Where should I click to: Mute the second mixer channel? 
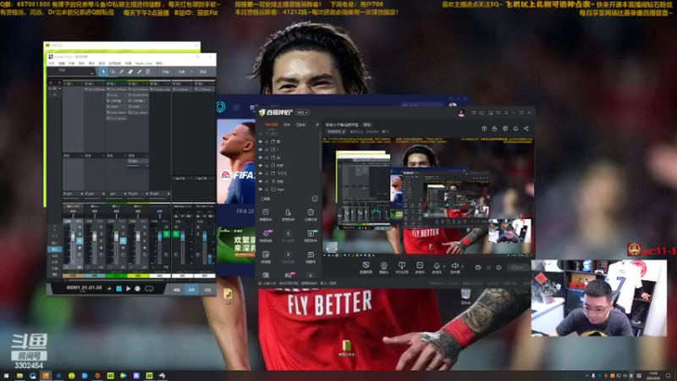click(x=101, y=227)
